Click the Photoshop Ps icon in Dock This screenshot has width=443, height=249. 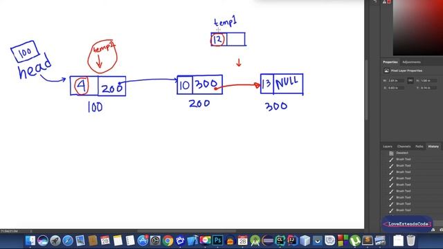[217, 241]
